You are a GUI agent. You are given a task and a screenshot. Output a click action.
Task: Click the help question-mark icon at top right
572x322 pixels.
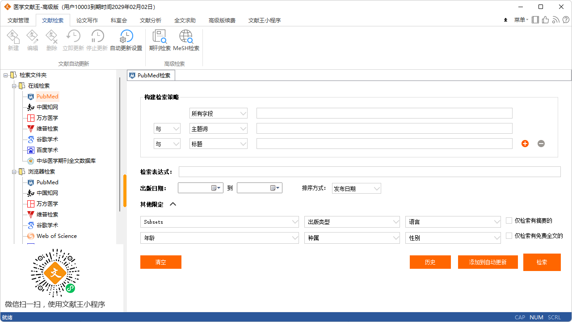point(566,20)
